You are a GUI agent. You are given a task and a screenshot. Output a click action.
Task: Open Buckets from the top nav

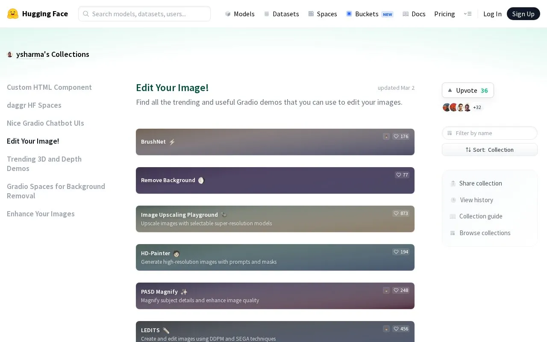pos(370,14)
